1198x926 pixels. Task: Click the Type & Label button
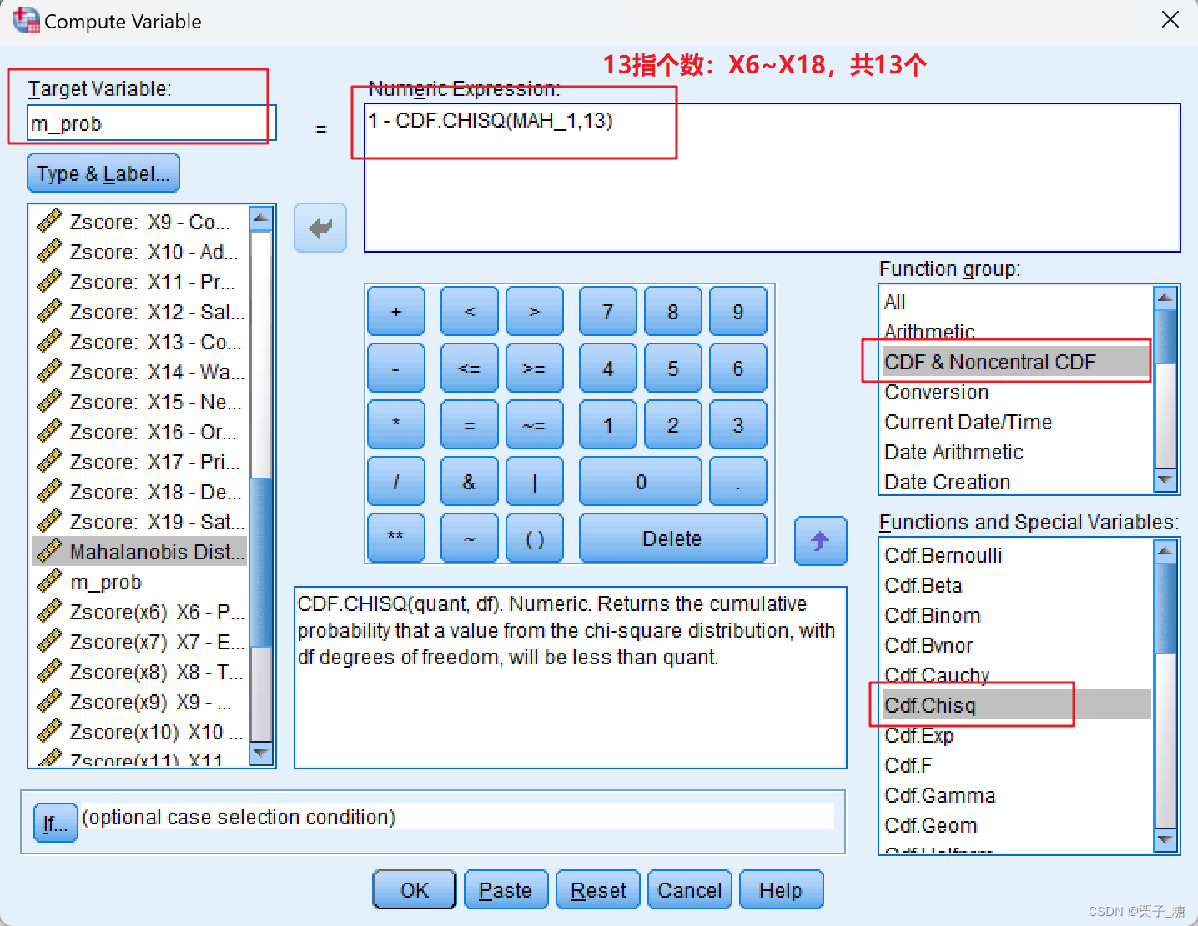tap(102, 173)
